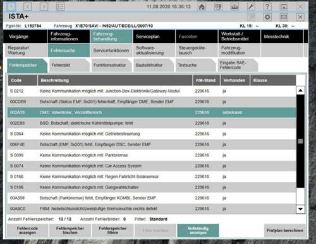This screenshot has height=244, width=316.
Task: Switch to operation slot 3 icon
Action: click(x=44, y=6)
